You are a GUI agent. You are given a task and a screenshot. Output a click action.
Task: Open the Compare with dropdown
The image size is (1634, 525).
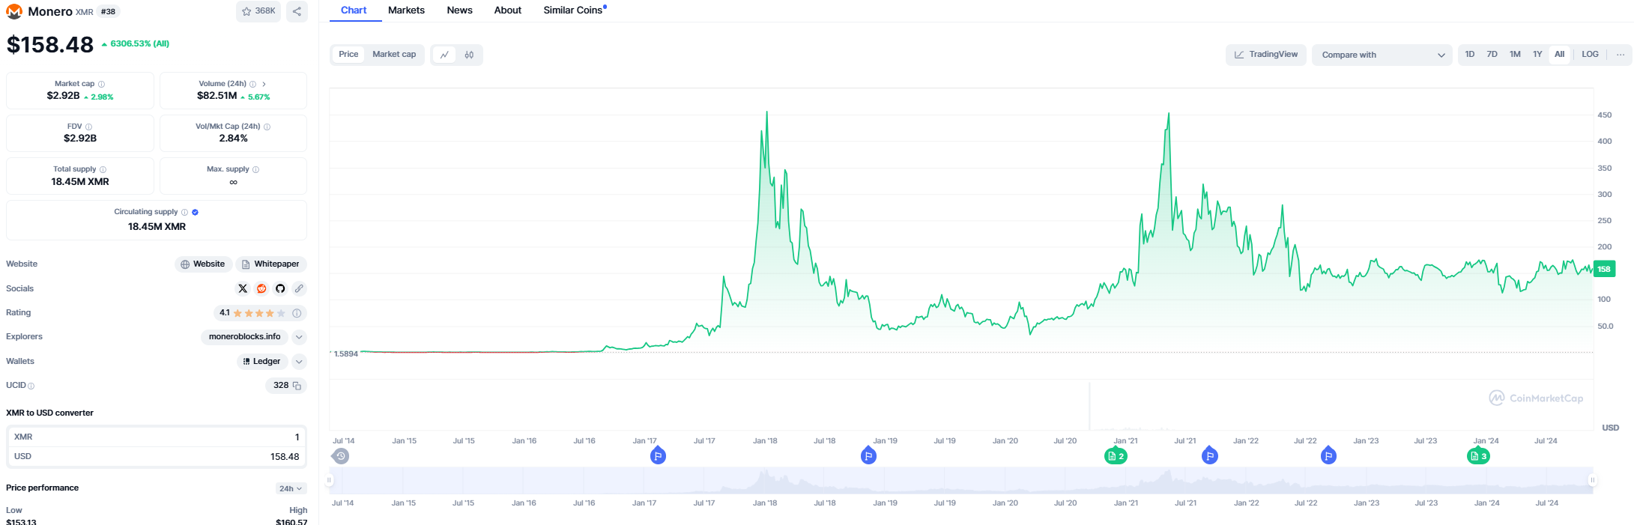coord(1382,55)
